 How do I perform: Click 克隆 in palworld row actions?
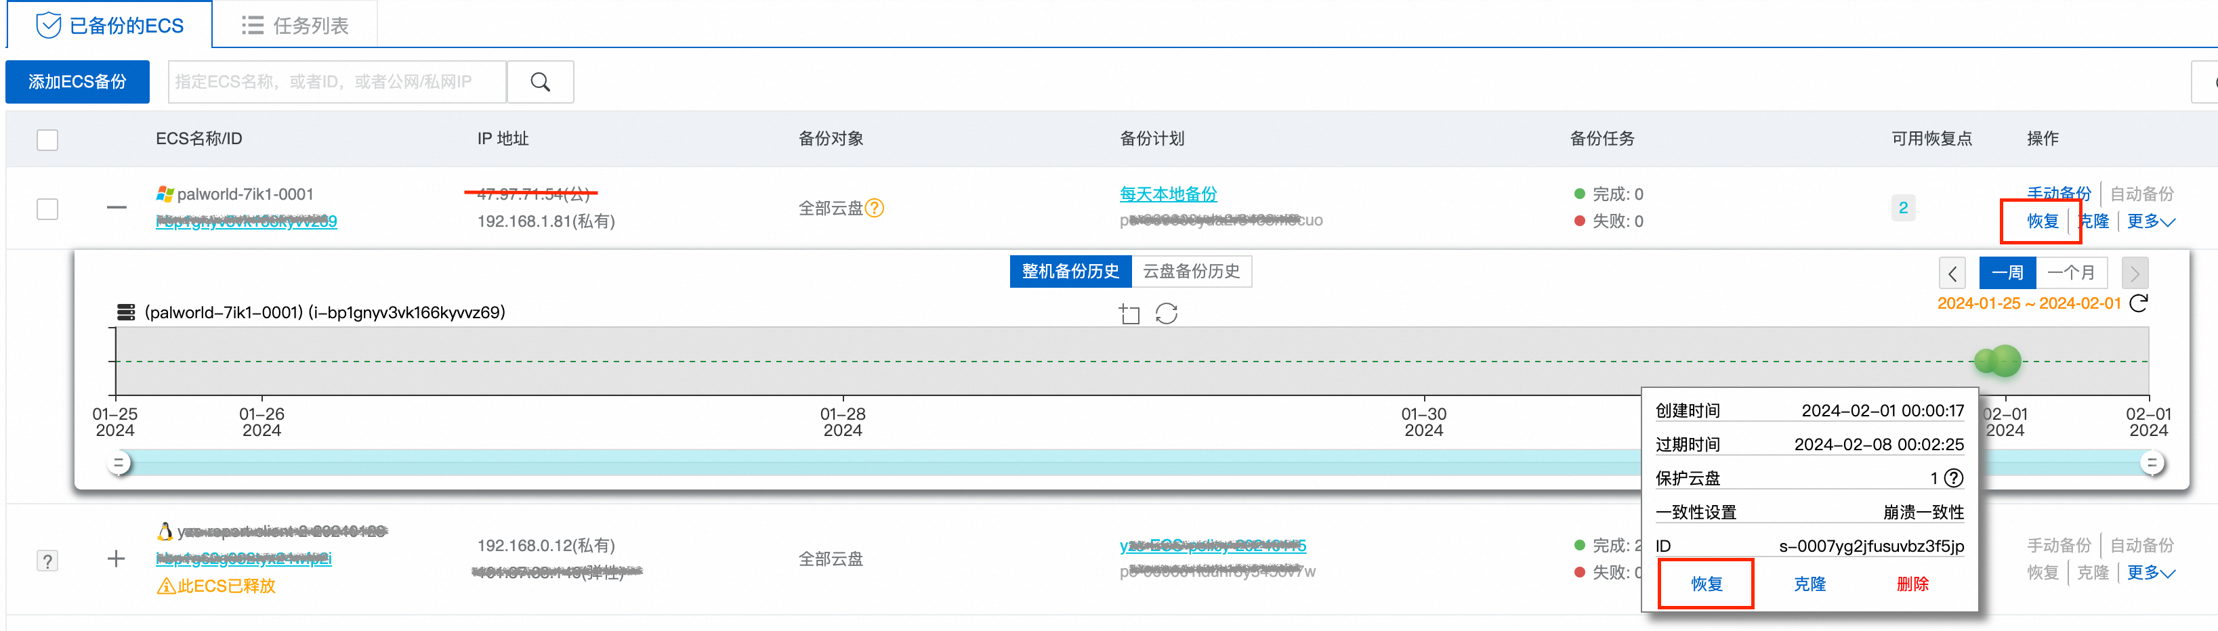(2095, 221)
